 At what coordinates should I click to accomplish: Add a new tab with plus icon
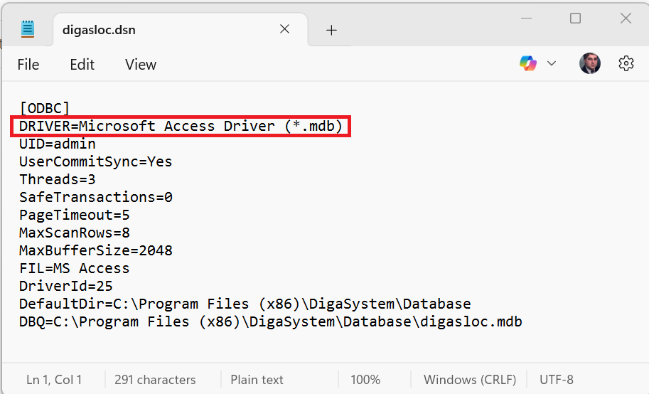pyautogui.click(x=331, y=30)
